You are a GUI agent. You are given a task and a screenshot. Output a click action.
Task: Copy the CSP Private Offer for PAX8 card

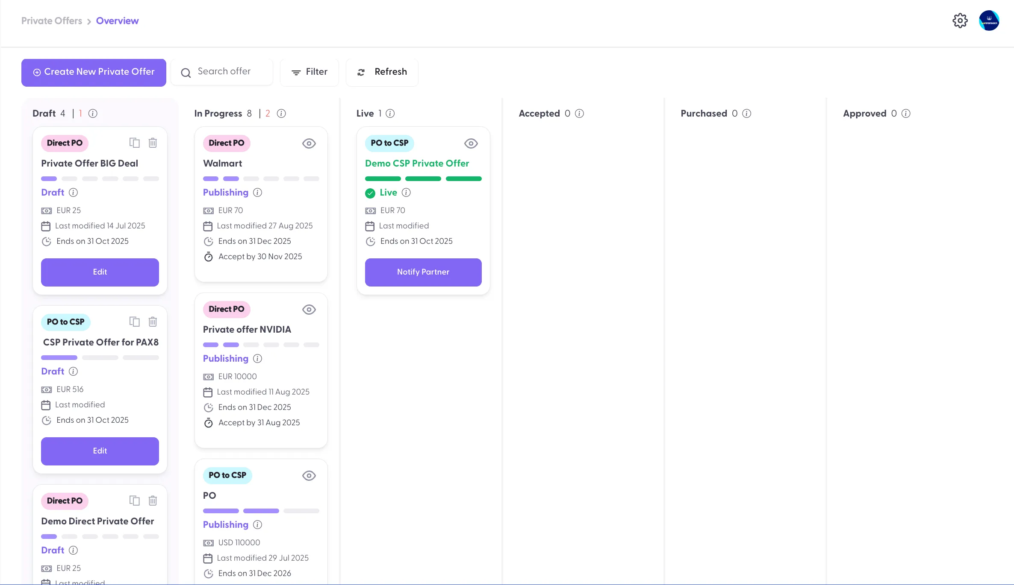coord(134,322)
